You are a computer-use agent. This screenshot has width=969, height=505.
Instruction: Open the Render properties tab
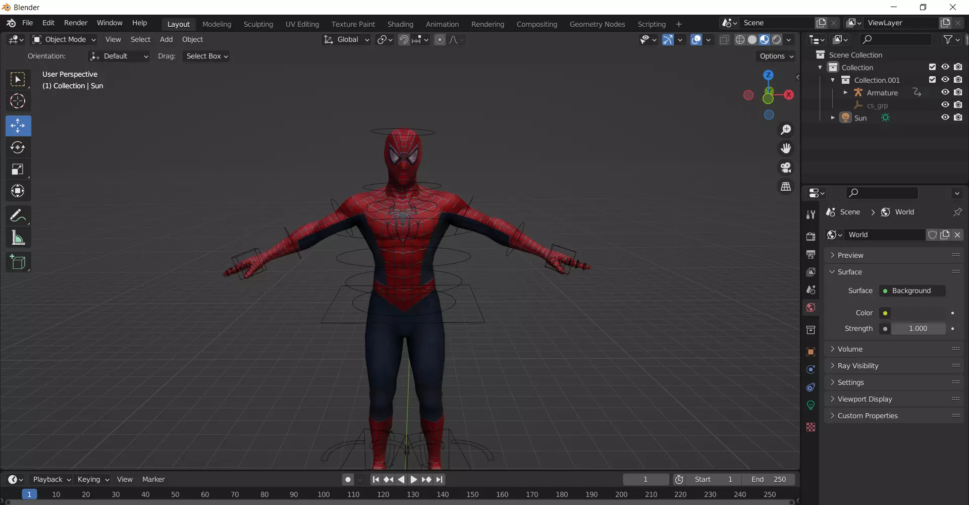pyautogui.click(x=811, y=236)
